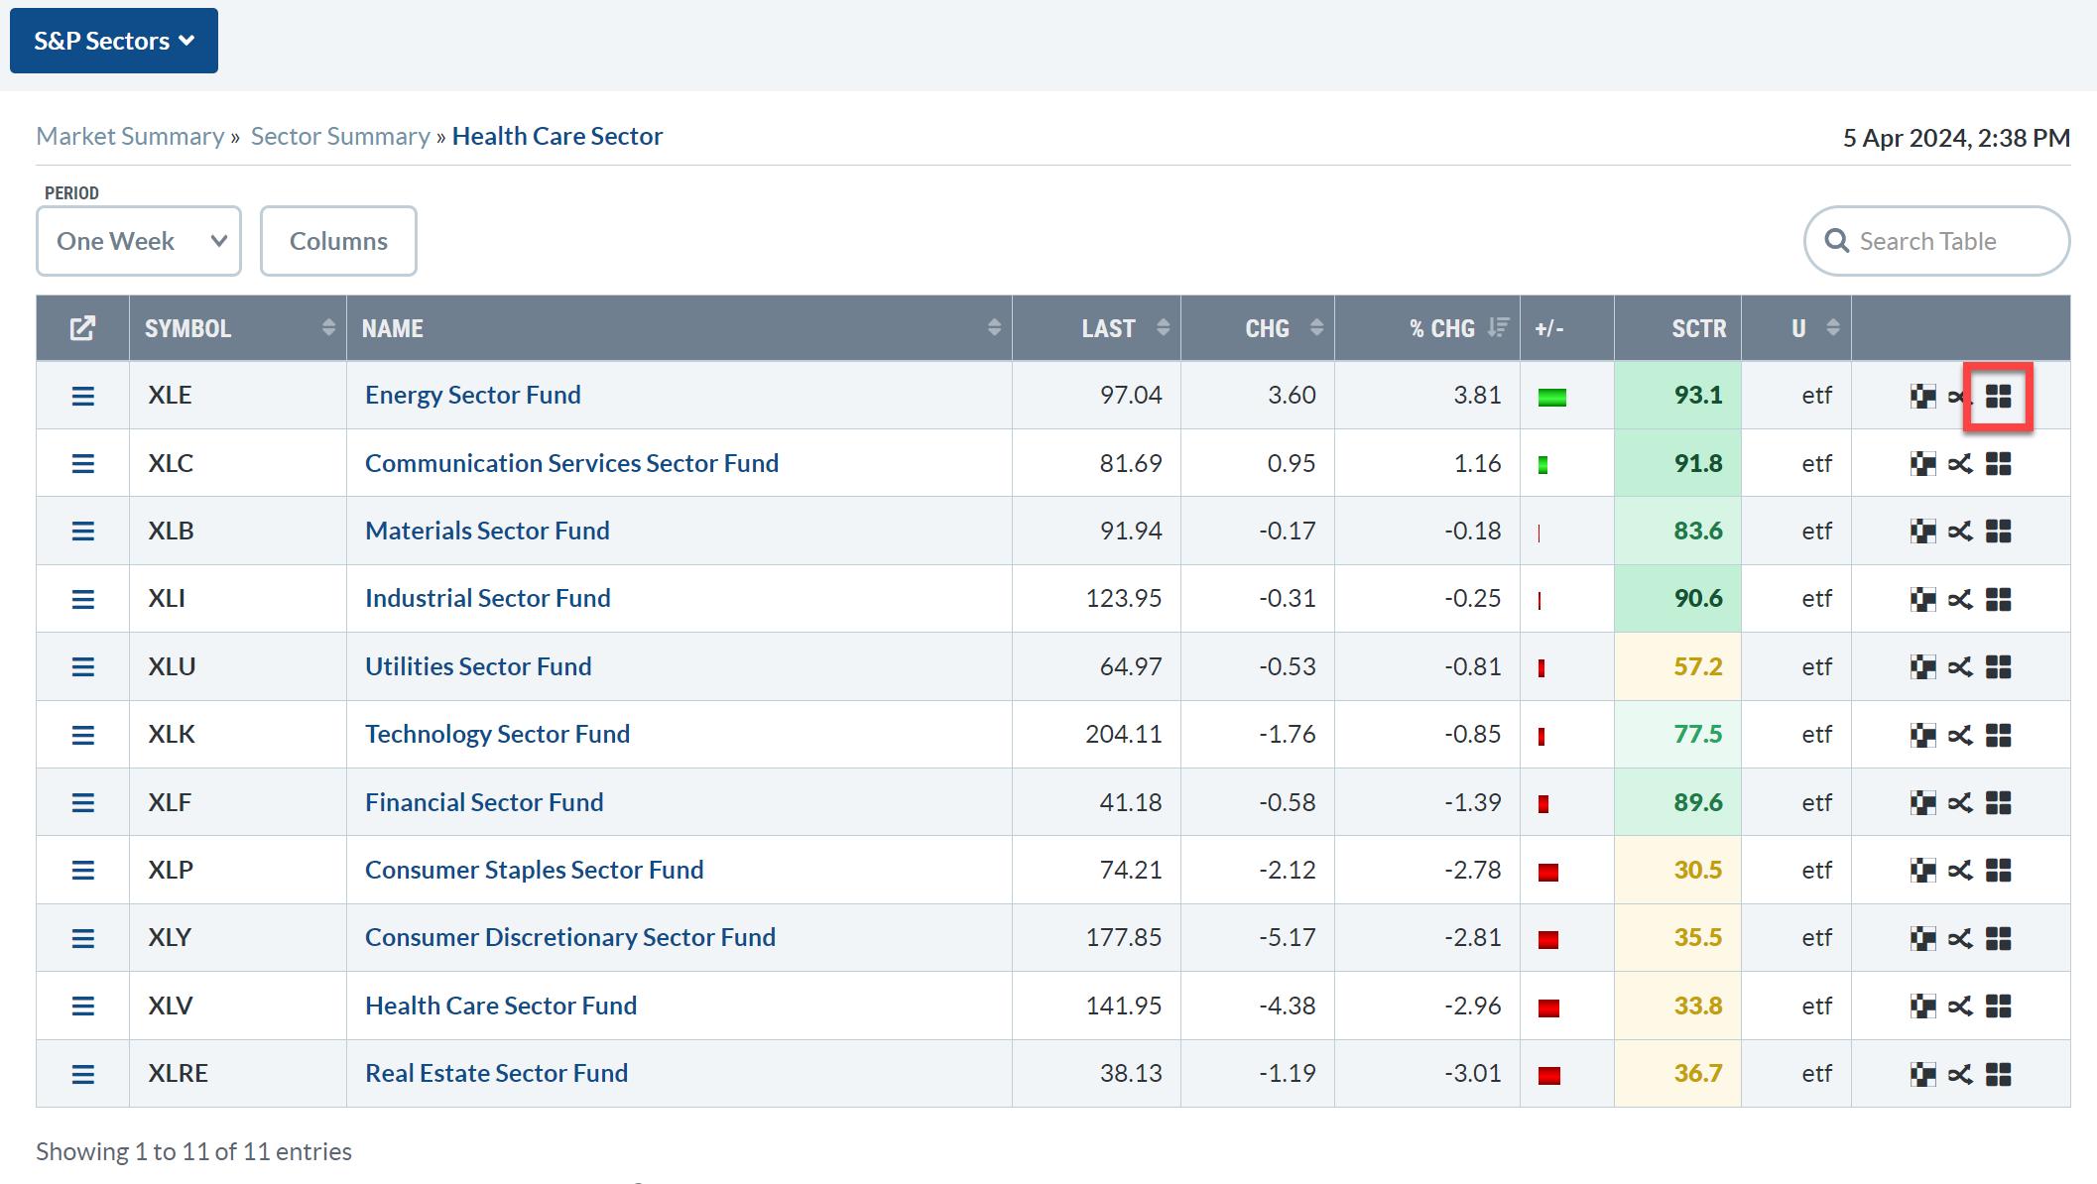
Task: Expand the S&P Sectors dropdown
Action: [114, 41]
